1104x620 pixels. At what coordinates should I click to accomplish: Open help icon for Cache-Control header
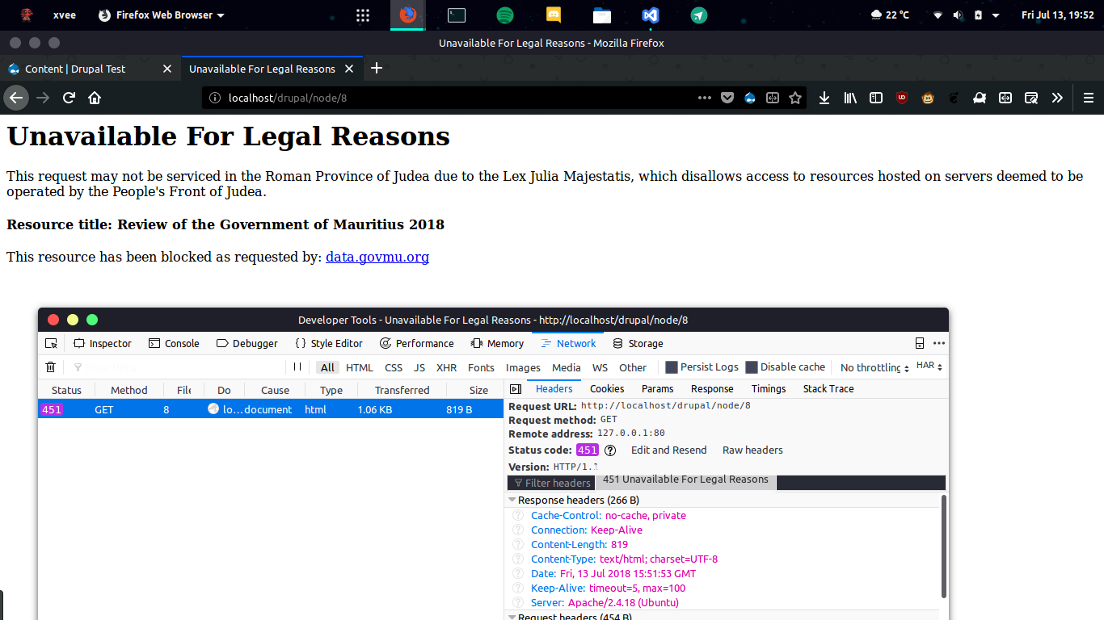pos(518,516)
